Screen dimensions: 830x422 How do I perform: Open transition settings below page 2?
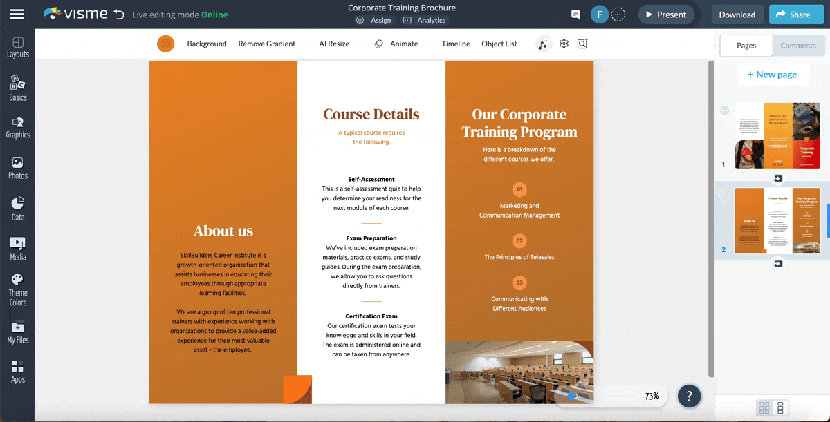point(777,263)
